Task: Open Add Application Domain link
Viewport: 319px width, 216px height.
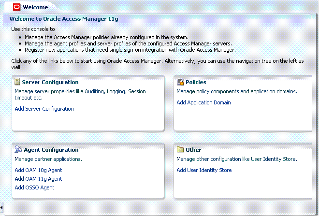Action: tap(203, 102)
